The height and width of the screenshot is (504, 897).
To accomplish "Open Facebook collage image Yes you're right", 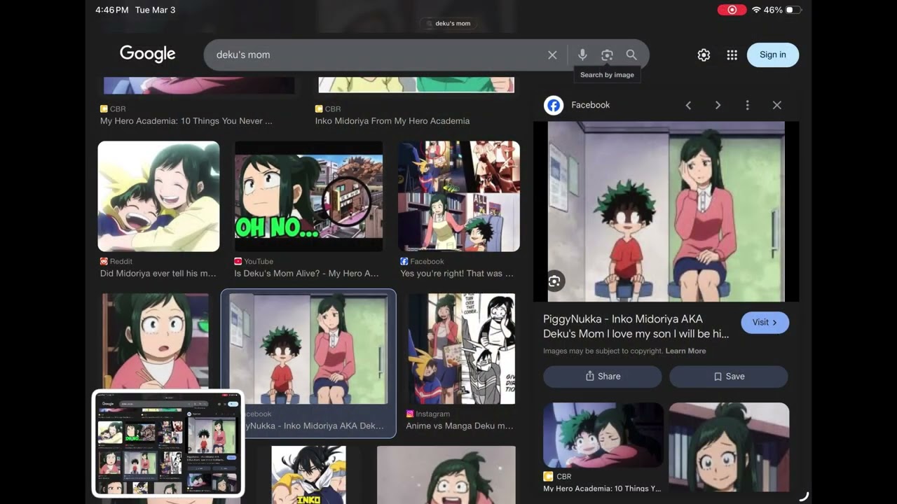I will tap(459, 196).
